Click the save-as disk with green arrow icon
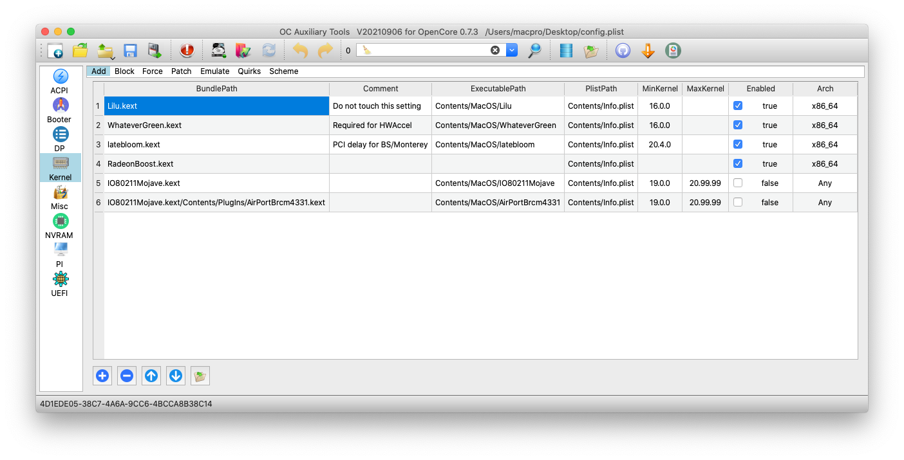The height and width of the screenshot is (460, 904). tap(154, 50)
